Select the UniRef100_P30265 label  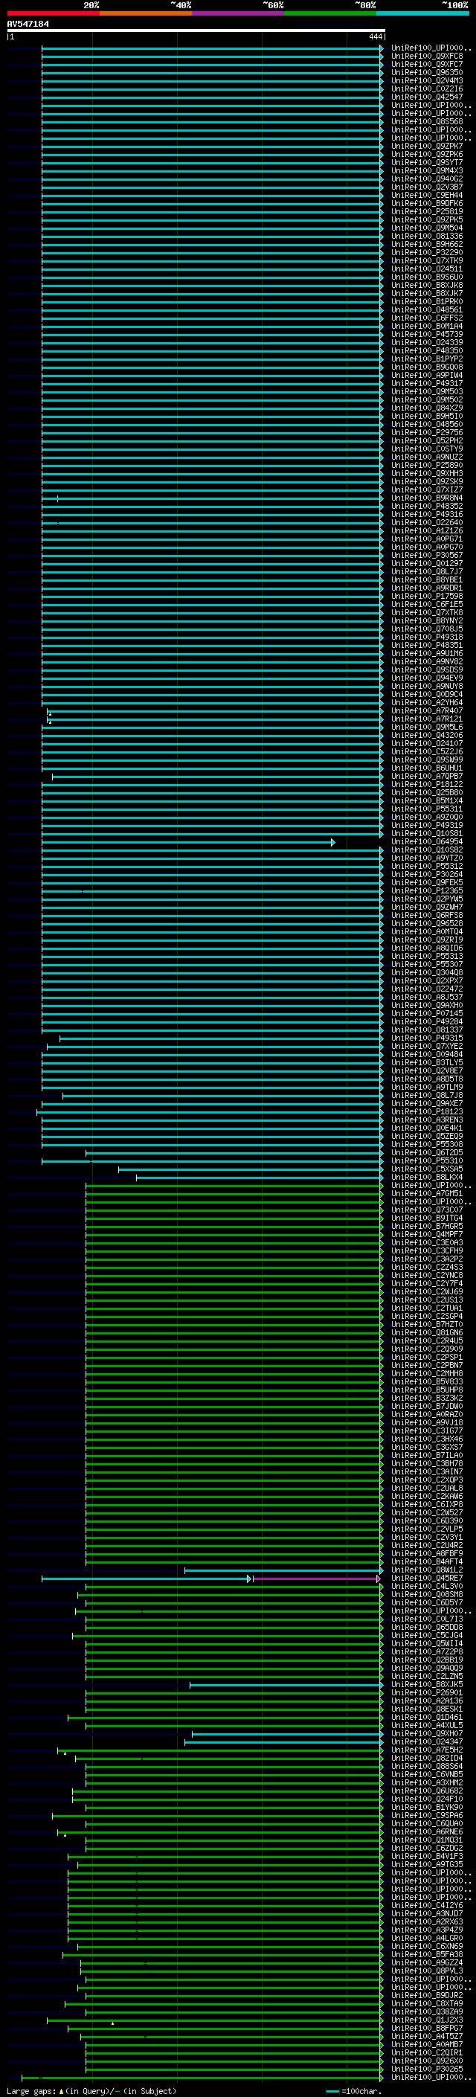click(x=426, y=2069)
